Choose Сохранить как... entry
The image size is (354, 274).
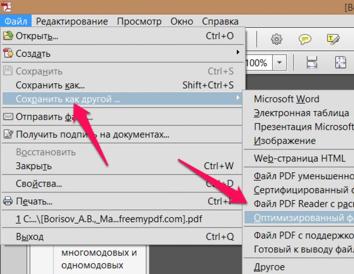coord(123,85)
